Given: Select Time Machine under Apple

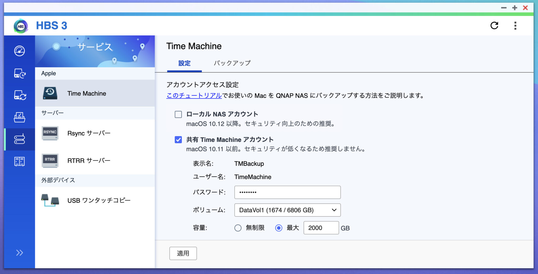Looking at the screenshot, I should click(x=87, y=93).
